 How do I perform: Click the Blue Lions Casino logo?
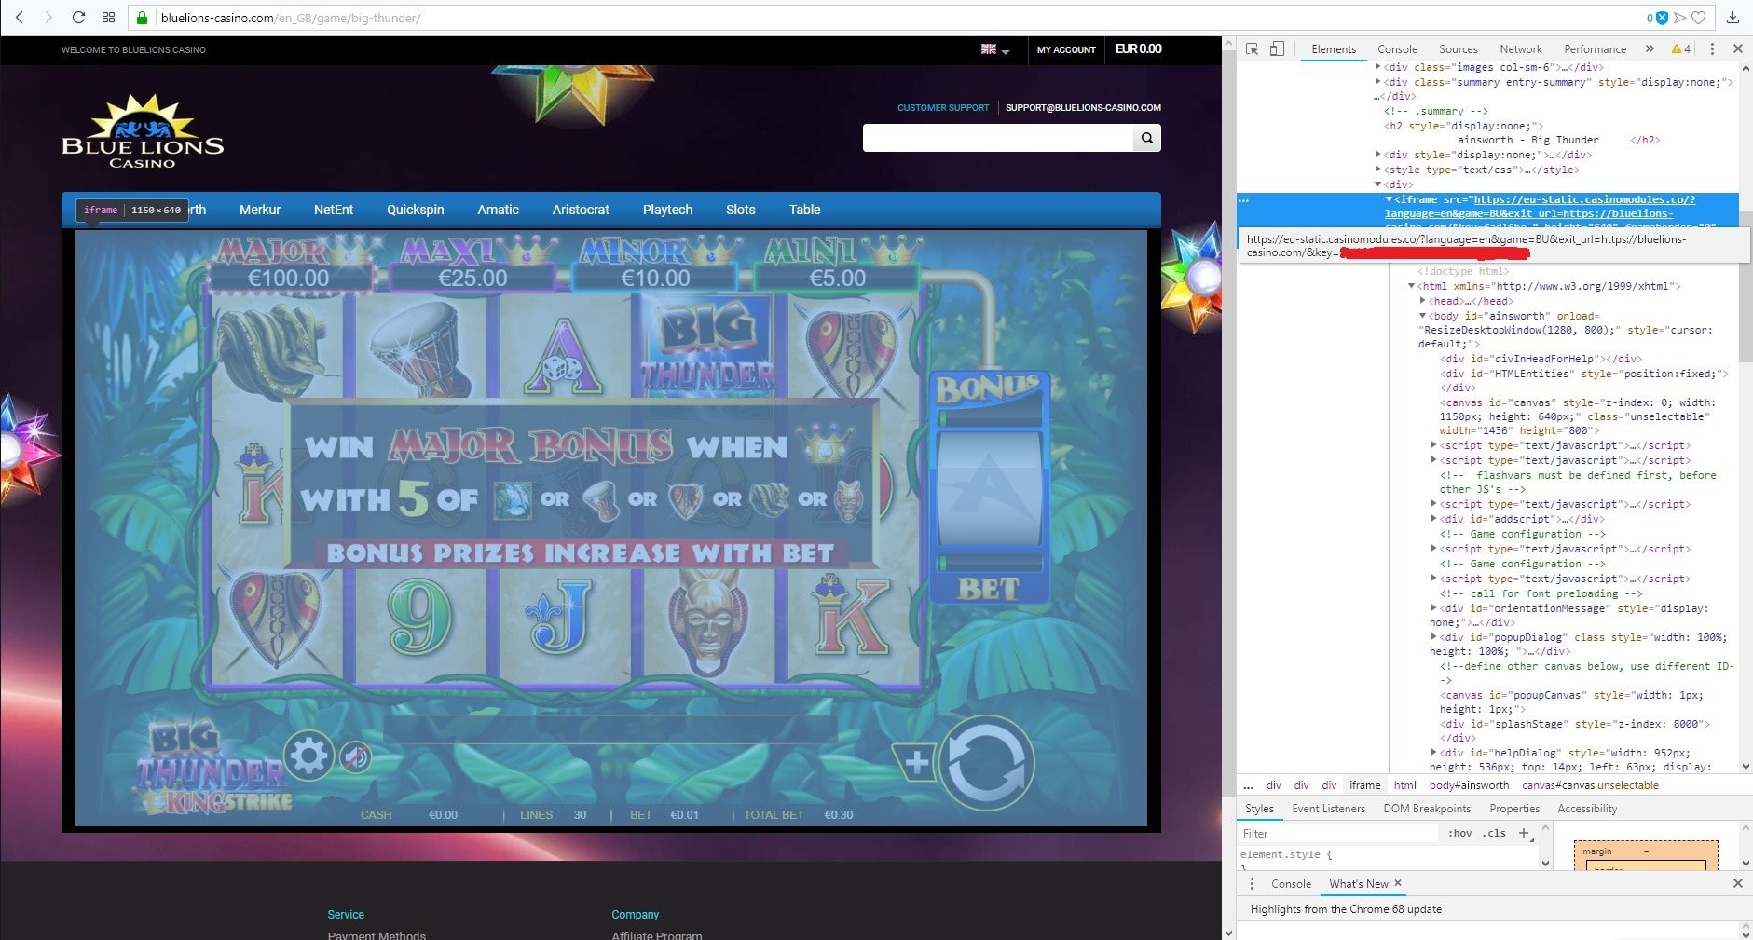click(x=143, y=131)
